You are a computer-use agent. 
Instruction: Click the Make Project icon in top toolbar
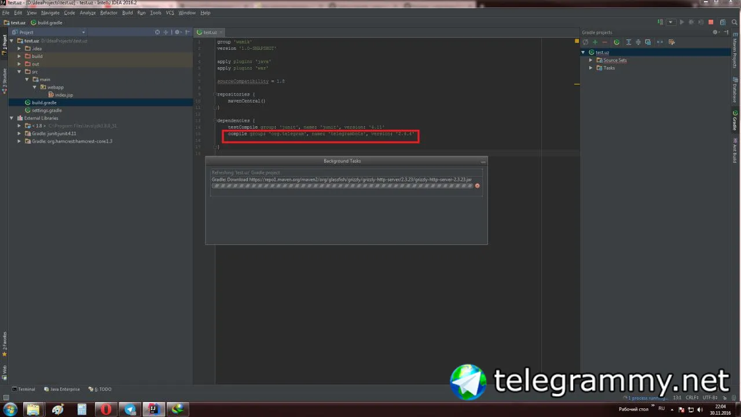click(661, 23)
